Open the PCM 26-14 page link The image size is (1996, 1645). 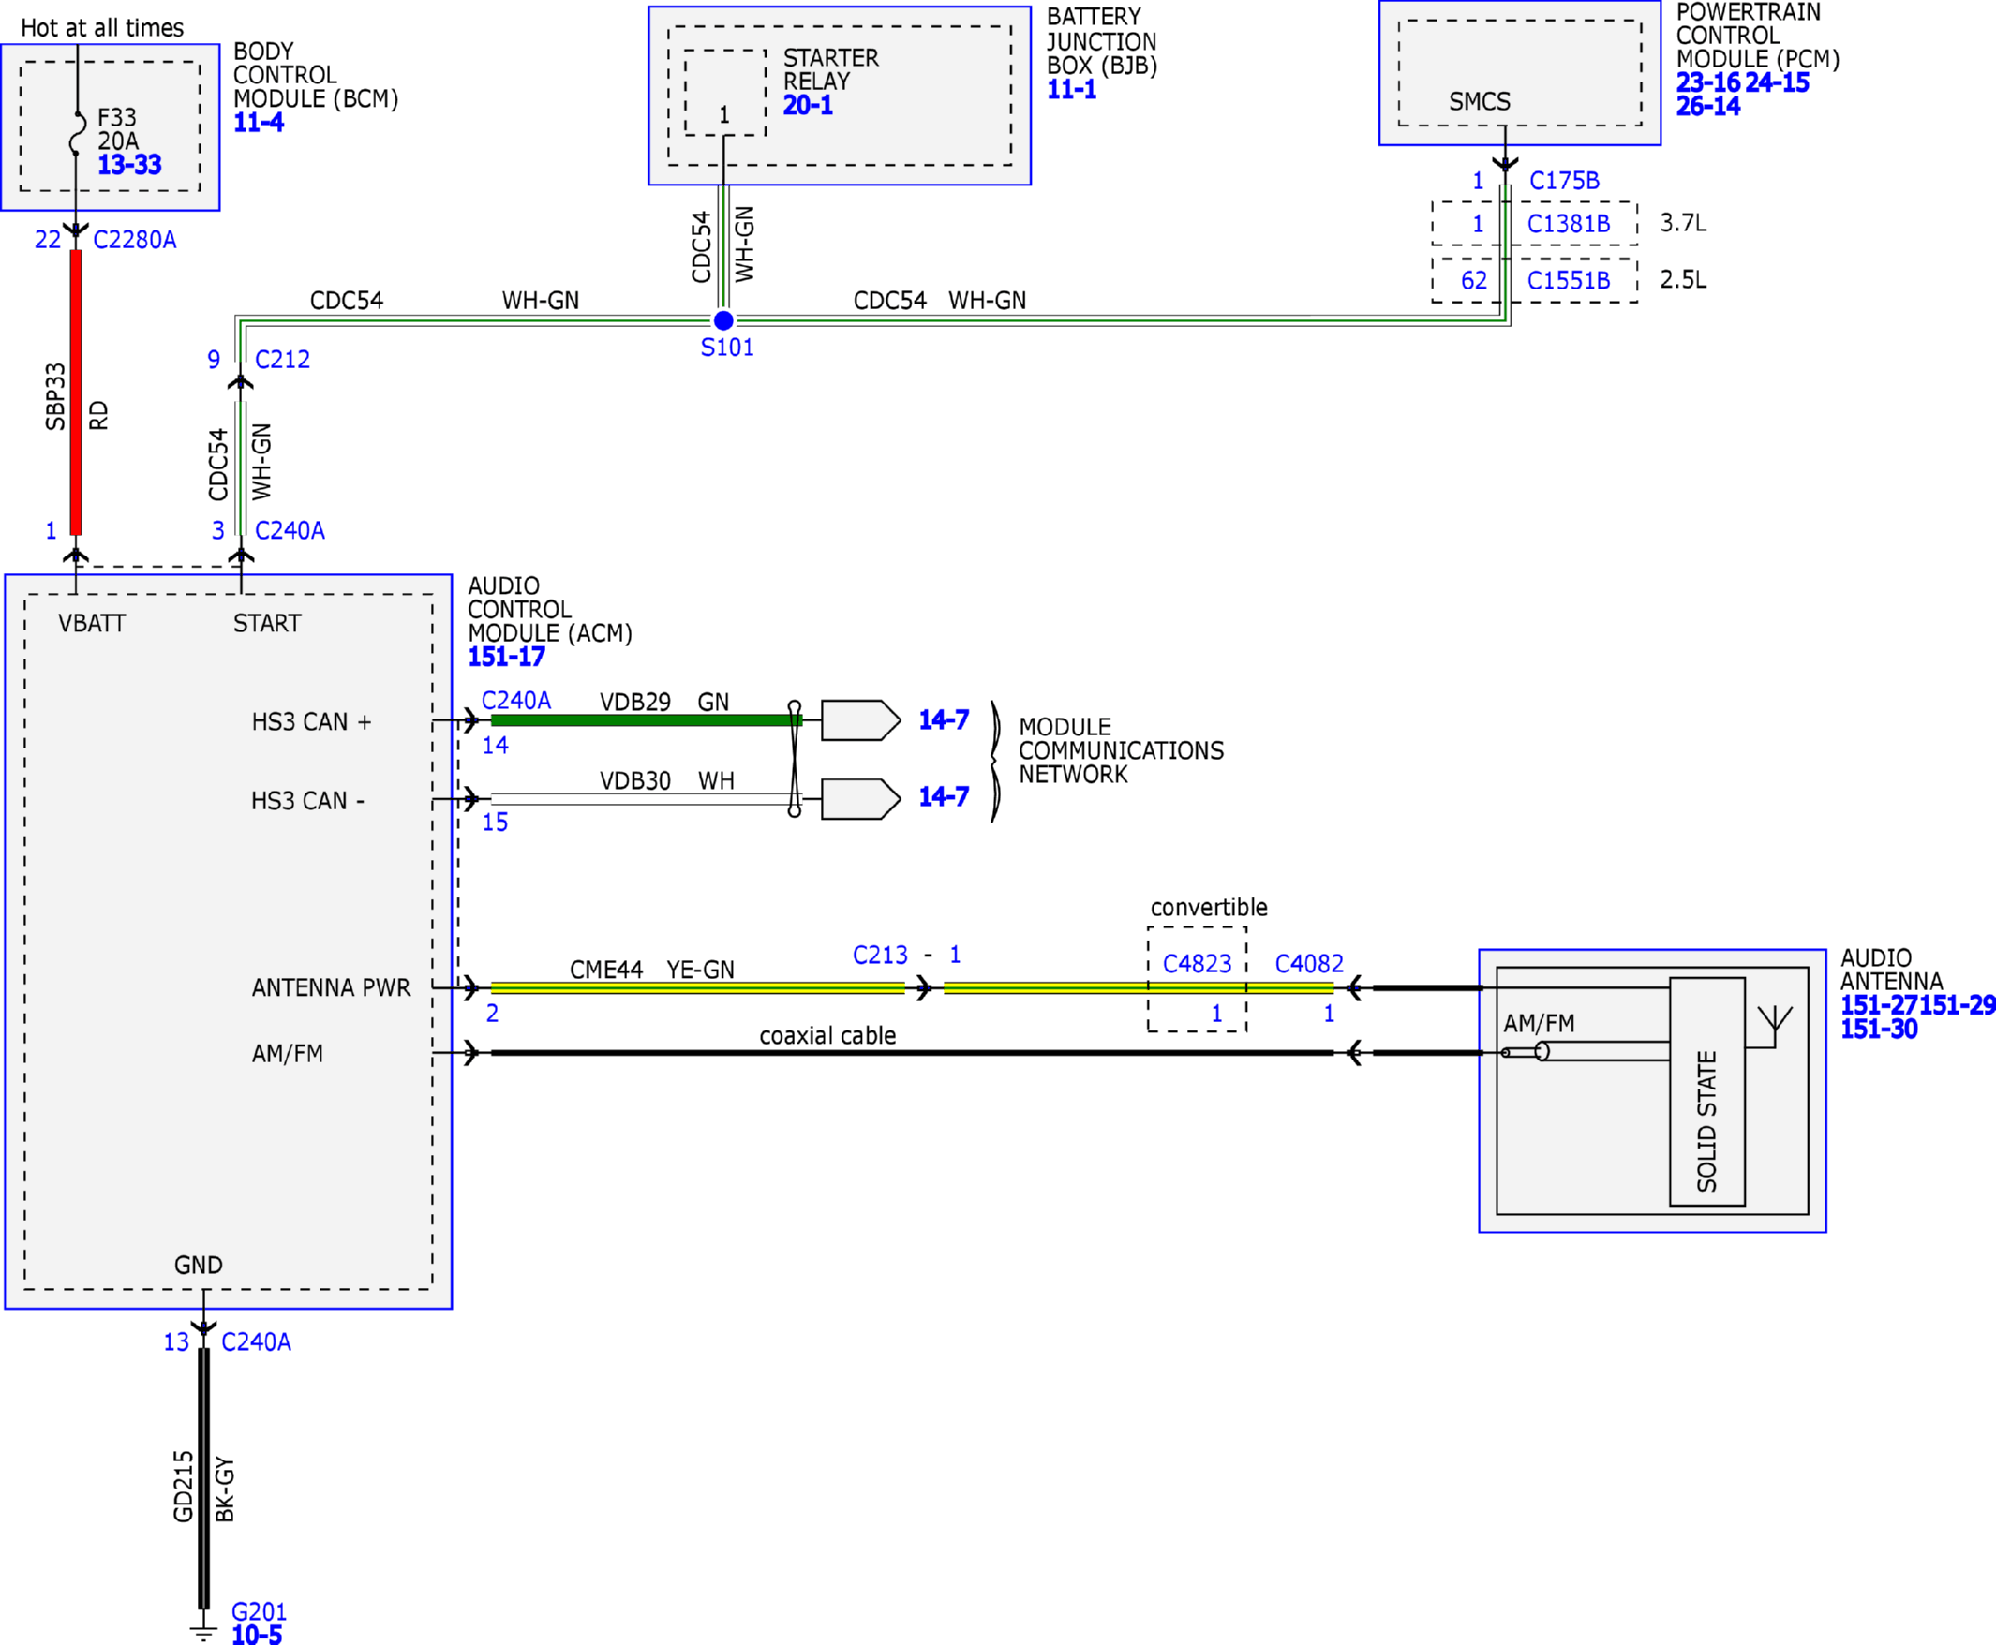tap(1708, 106)
